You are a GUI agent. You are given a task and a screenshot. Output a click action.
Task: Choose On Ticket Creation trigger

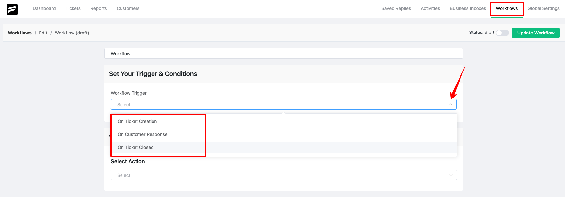pos(137,121)
